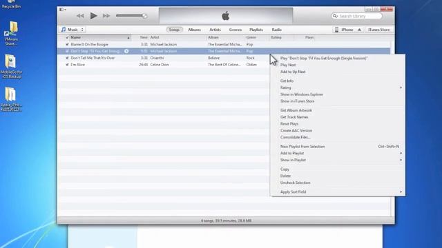The height and width of the screenshot is (248, 442).
Task: Switch to the Albums tab
Action: pos(195,30)
